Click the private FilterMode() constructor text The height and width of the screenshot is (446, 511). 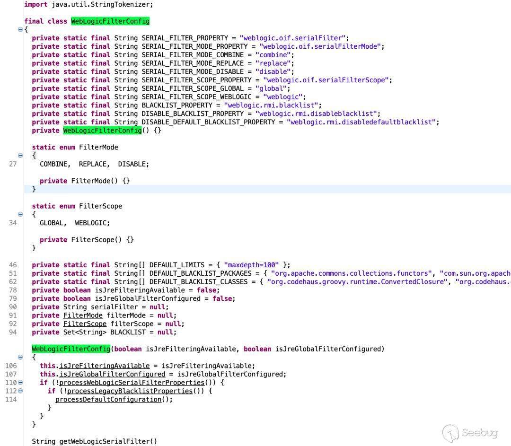[x=85, y=181]
